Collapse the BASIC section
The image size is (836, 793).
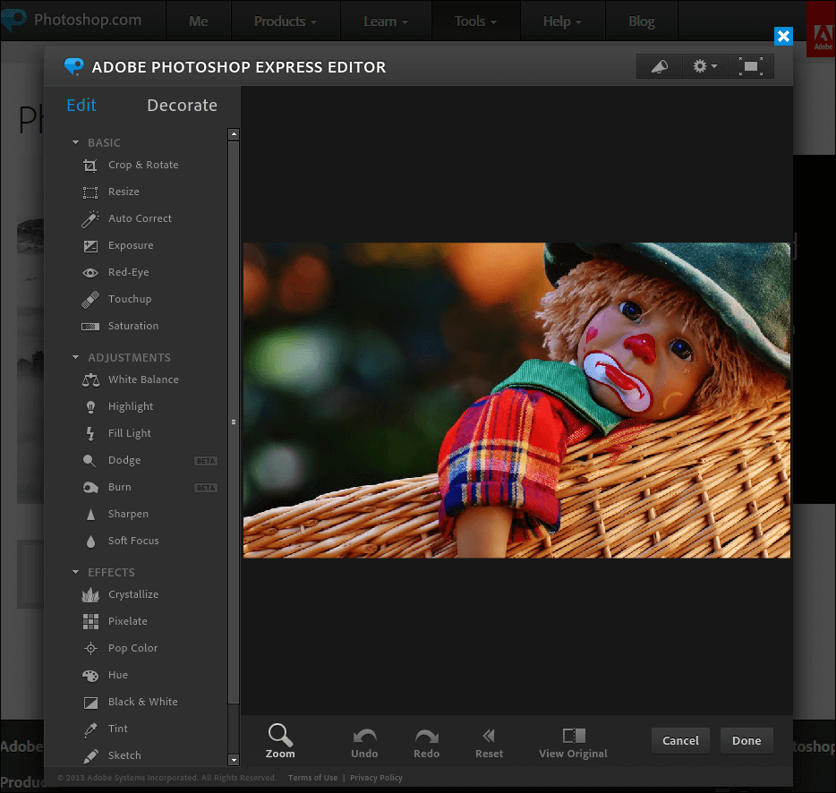pos(76,143)
